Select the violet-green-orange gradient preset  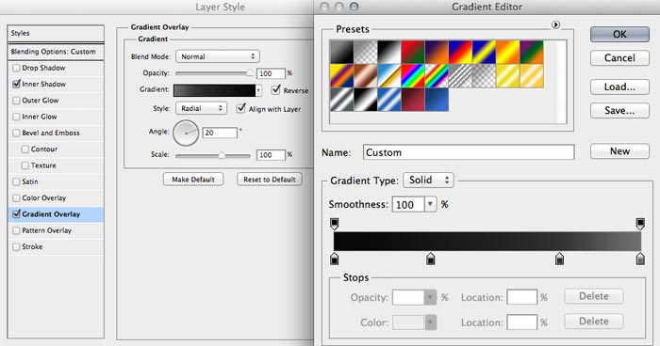click(x=531, y=52)
